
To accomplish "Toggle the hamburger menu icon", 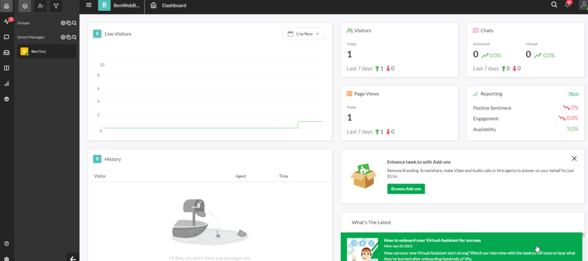I will tap(88, 5).
